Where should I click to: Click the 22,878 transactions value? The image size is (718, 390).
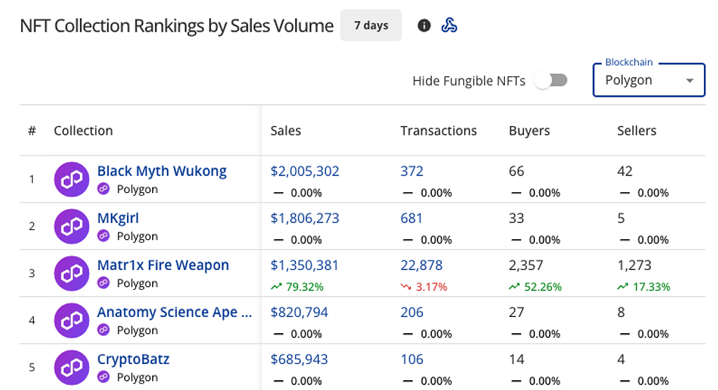(421, 265)
